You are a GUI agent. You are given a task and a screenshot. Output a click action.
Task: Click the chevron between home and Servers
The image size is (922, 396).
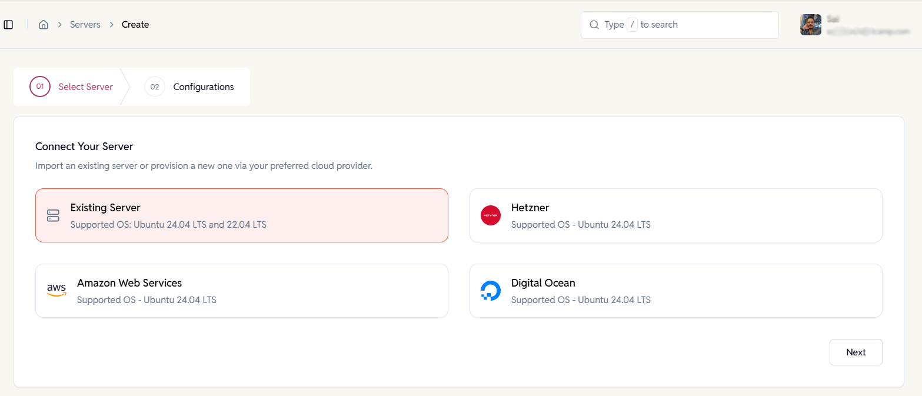coord(59,24)
